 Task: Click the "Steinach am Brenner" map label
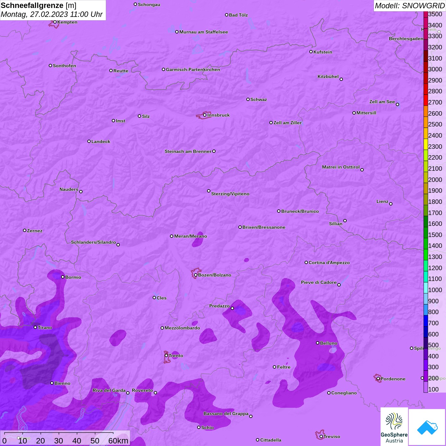click(188, 151)
